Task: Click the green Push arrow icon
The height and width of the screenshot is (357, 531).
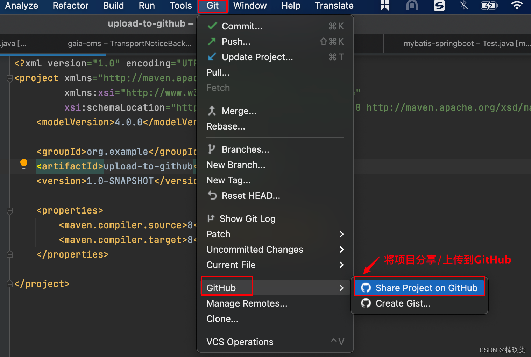Action: tap(212, 41)
